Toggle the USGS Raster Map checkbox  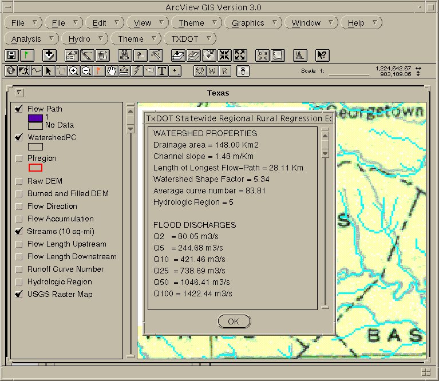pos(19,295)
